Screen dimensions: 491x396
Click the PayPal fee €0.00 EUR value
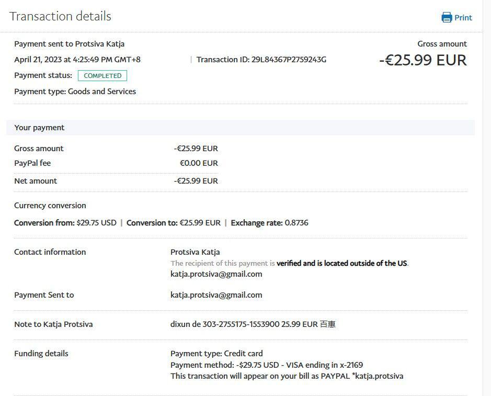[x=199, y=163]
